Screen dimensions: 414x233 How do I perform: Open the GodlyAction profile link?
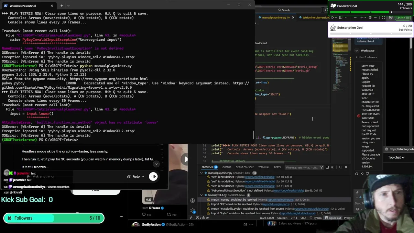tap(151, 225)
